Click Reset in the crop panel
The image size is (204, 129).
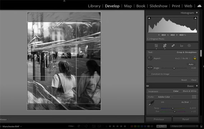[x=184, y=80]
